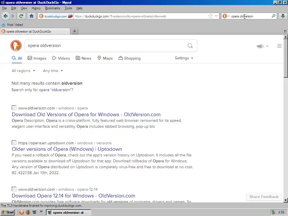288x216 pixels.
Task: Click the Most Visited bookmark label
Action: coord(15,25)
